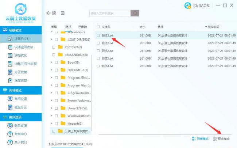Click the file name search input field
The height and width of the screenshot is (148, 237).
point(110,13)
